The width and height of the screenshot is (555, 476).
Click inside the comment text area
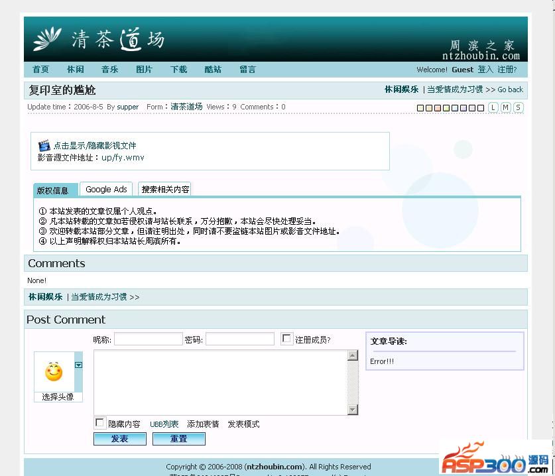pos(221,383)
